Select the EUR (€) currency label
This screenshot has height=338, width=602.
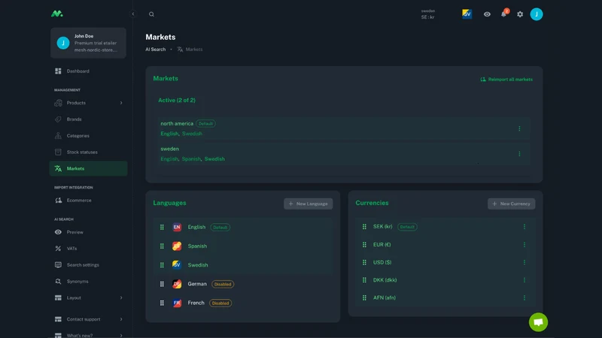[x=382, y=245]
